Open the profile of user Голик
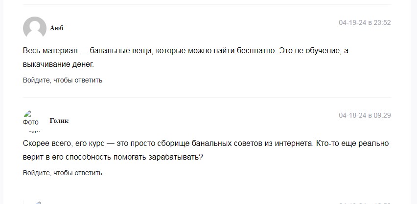Image resolution: width=417 pixels, height=204 pixels. 59,121
